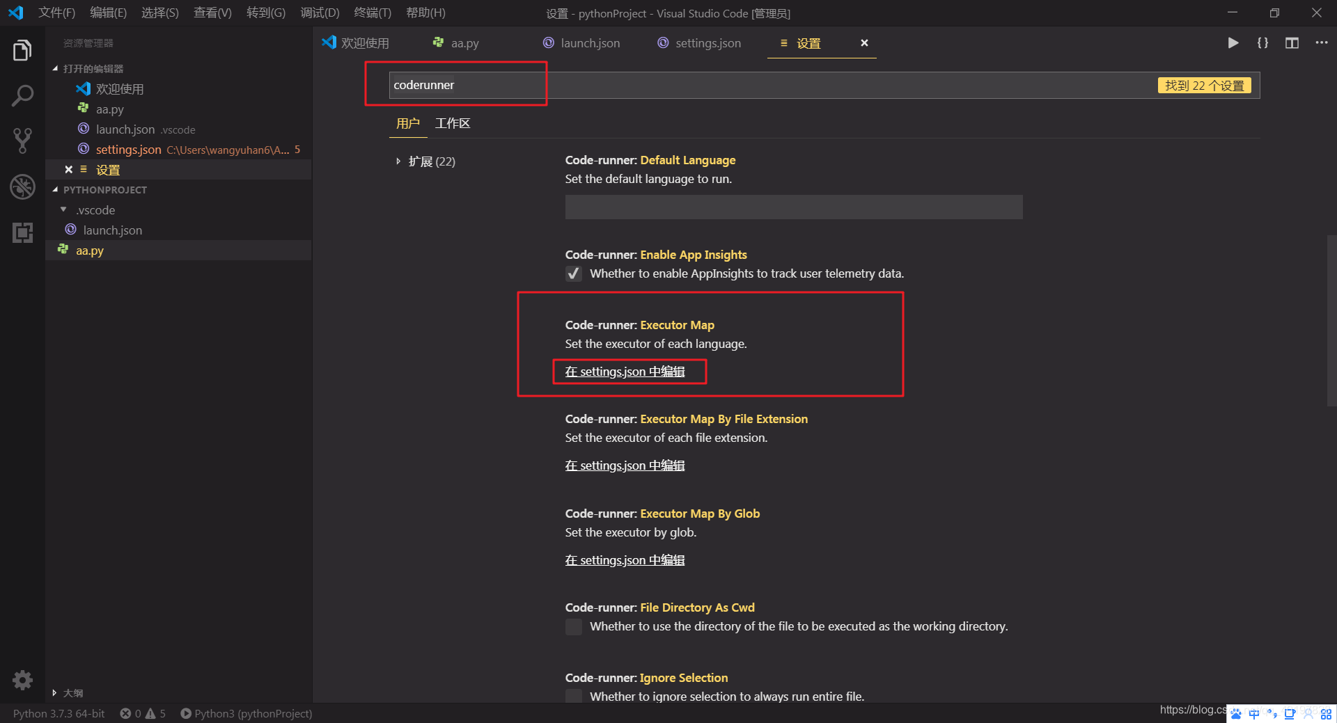This screenshot has width=1337, height=723.
Task: Open the 转到(G) menu
Action: pos(265,13)
